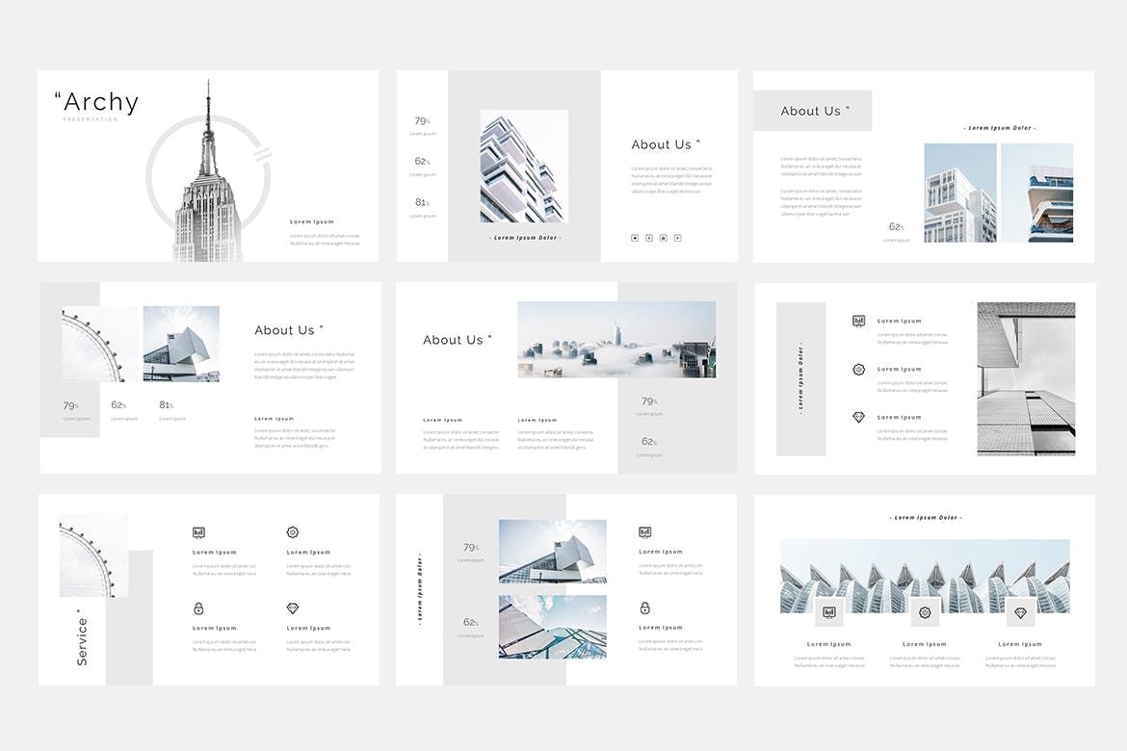The height and width of the screenshot is (751, 1127).
Task: Click the "Lorem Ipsum Dolor" caption under the balcony building
Action: tap(525, 238)
